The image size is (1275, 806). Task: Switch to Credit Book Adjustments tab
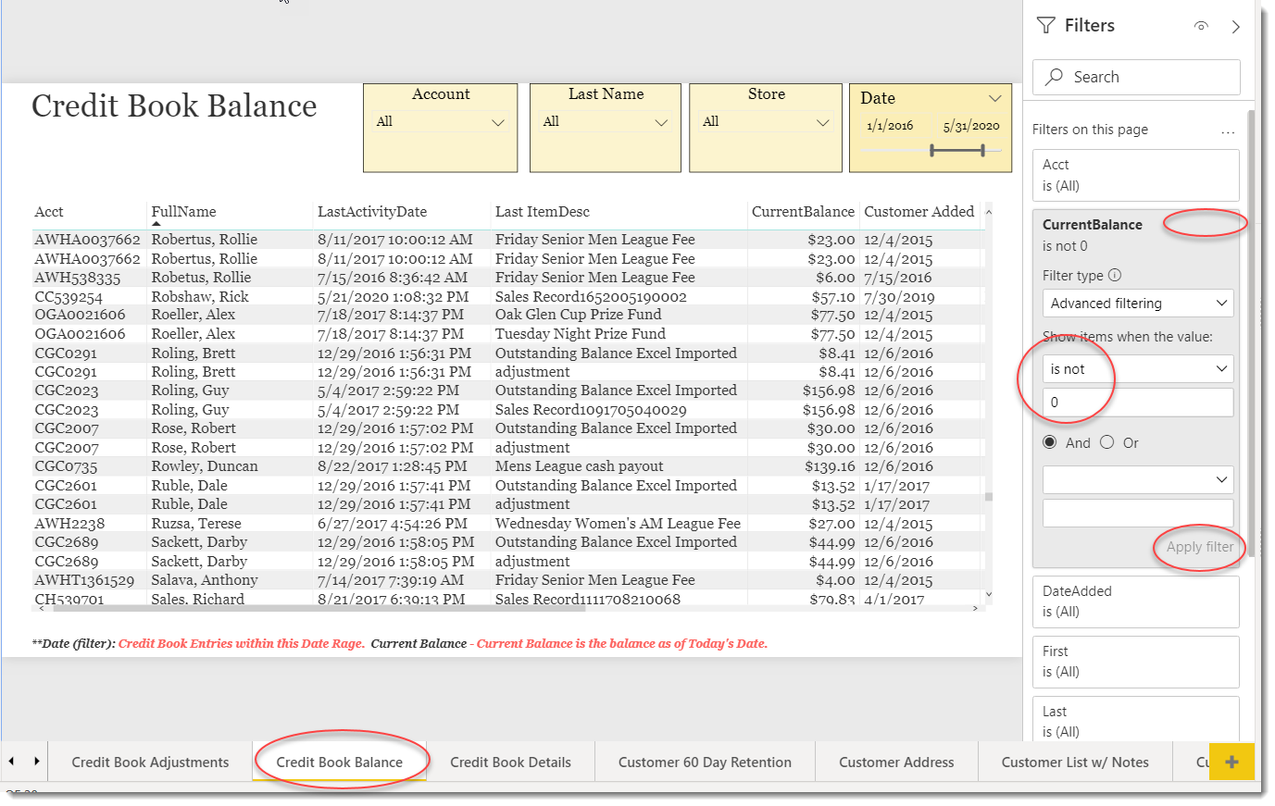(150, 763)
